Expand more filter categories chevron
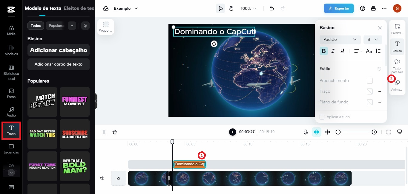Viewport: 408px width, 194px height. click(x=72, y=26)
